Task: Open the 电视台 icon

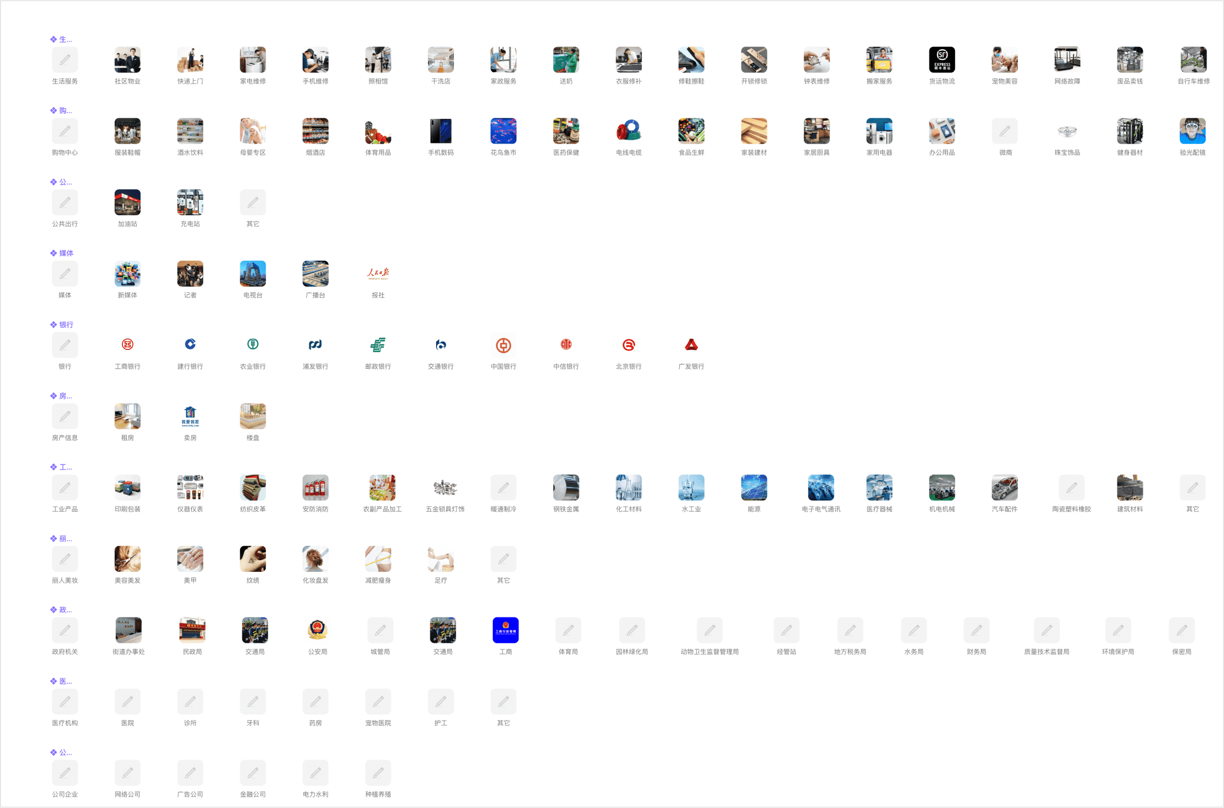Action: pos(253,273)
